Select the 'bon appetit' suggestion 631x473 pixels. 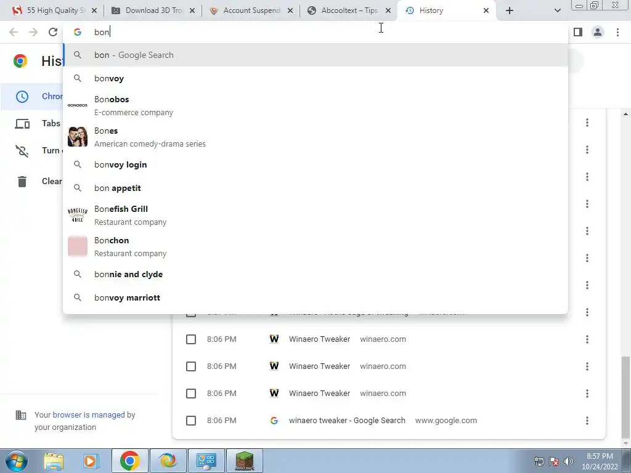(315, 188)
